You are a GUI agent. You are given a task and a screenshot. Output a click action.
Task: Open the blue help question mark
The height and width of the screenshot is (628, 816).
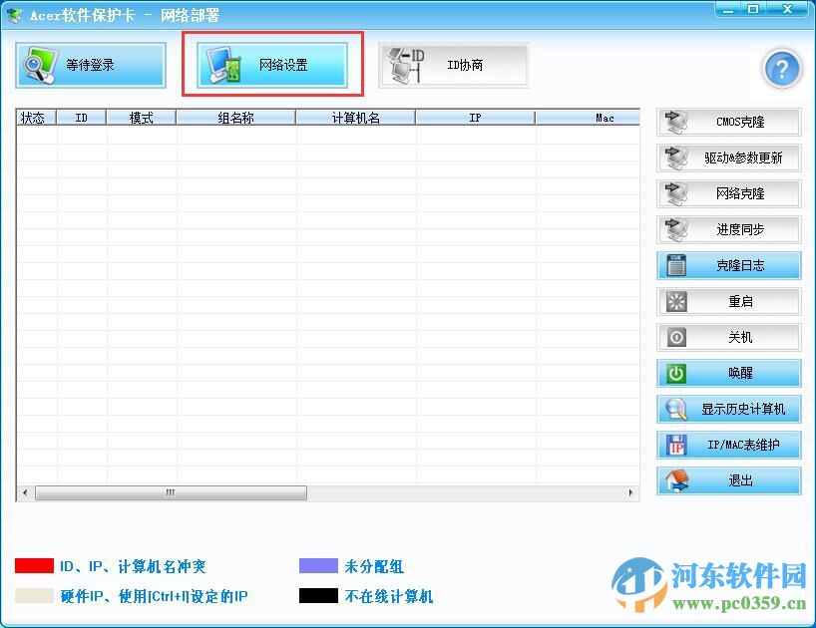(x=782, y=68)
